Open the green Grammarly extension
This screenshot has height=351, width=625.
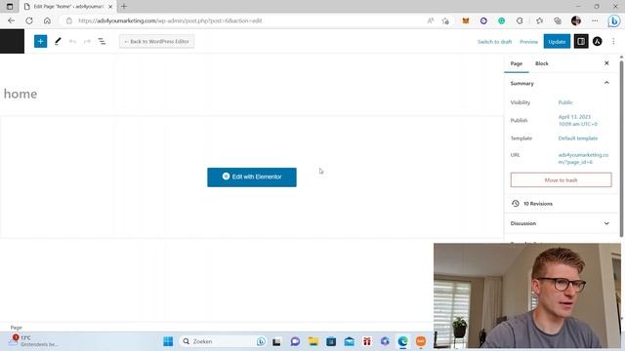pyautogui.click(x=501, y=20)
